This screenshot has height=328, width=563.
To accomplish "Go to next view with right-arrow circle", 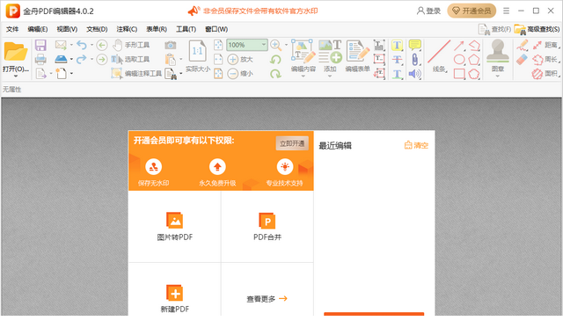I will coord(102,59).
